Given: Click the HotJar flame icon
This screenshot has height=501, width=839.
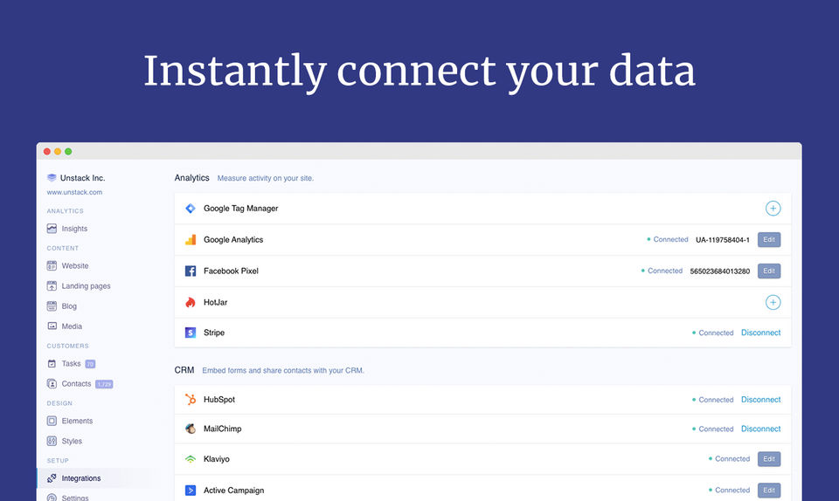Looking at the screenshot, I should pos(191,303).
